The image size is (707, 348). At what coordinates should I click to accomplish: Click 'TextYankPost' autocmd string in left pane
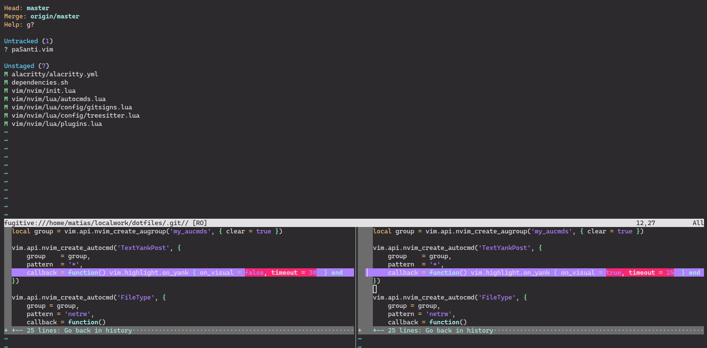pos(143,248)
